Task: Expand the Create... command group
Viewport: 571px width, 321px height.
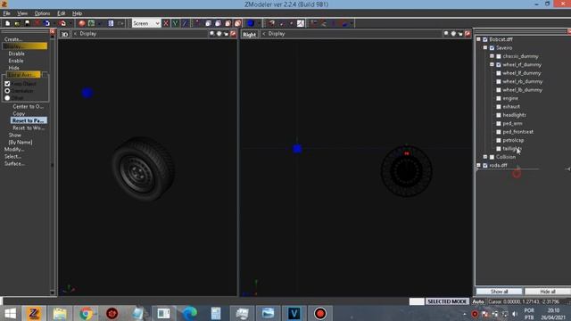Action: 13,39
